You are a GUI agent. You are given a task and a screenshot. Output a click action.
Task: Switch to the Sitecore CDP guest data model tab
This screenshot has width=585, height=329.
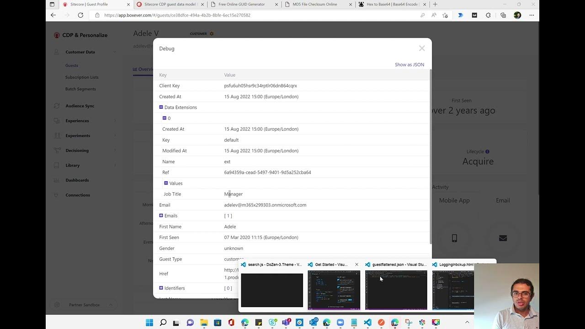coord(170,4)
